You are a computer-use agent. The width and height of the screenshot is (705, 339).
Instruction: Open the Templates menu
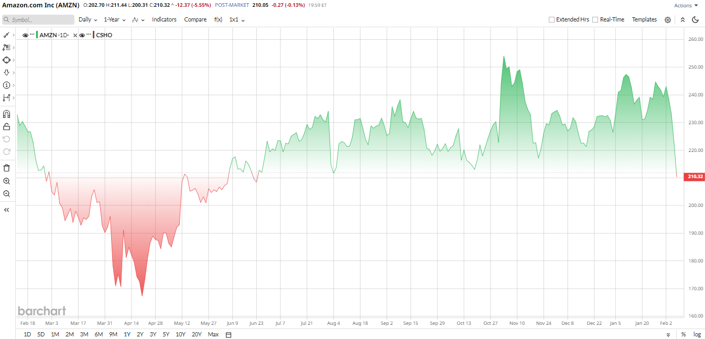[644, 20]
